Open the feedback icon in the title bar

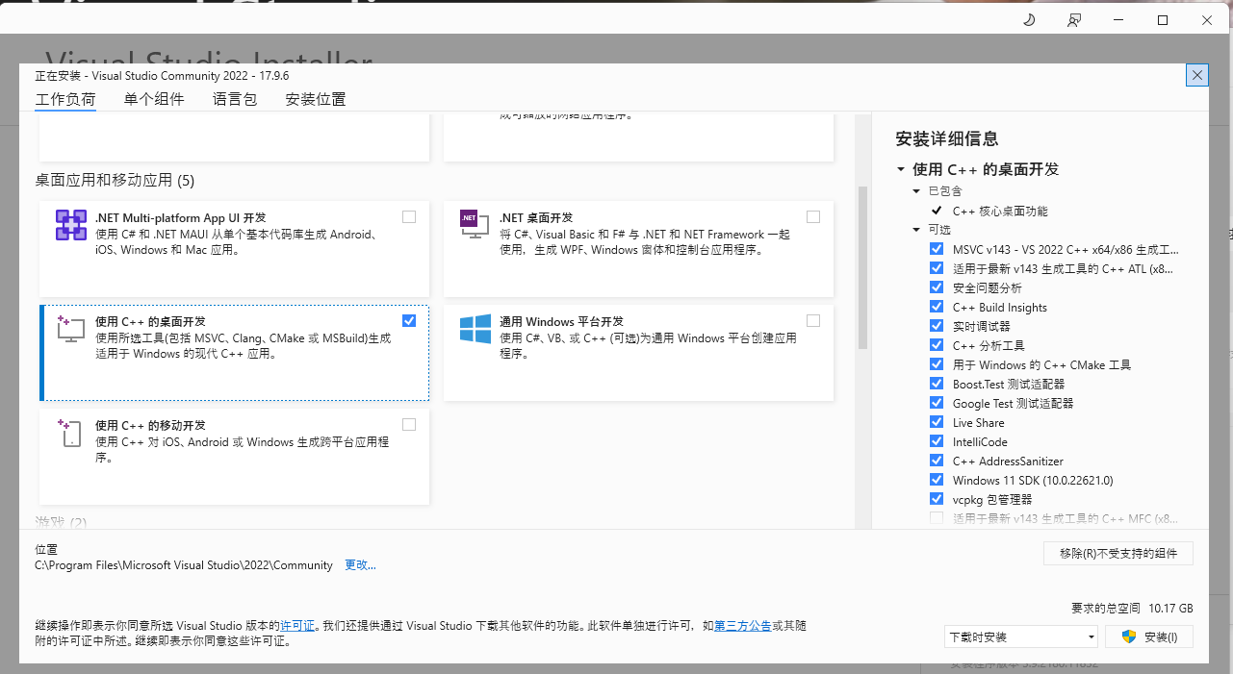(x=1074, y=20)
